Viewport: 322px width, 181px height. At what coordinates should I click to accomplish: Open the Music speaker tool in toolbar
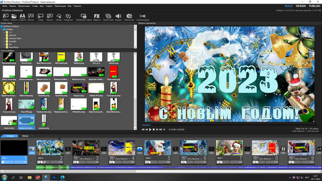coord(118,17)
